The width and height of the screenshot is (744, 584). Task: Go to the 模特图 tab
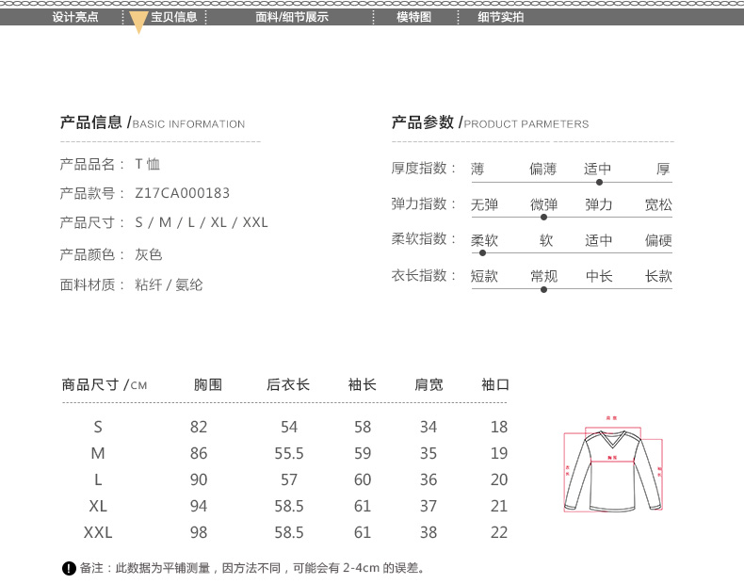pyautogui.click(x=413, y=17)
